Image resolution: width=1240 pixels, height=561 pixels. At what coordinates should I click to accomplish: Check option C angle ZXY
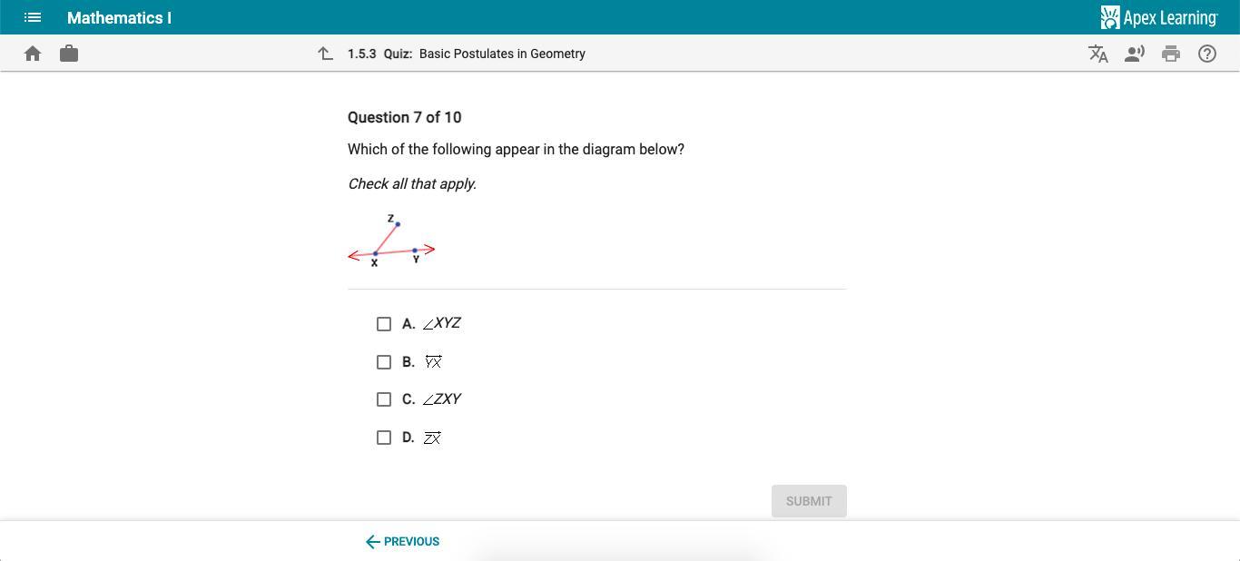[384, 399]
